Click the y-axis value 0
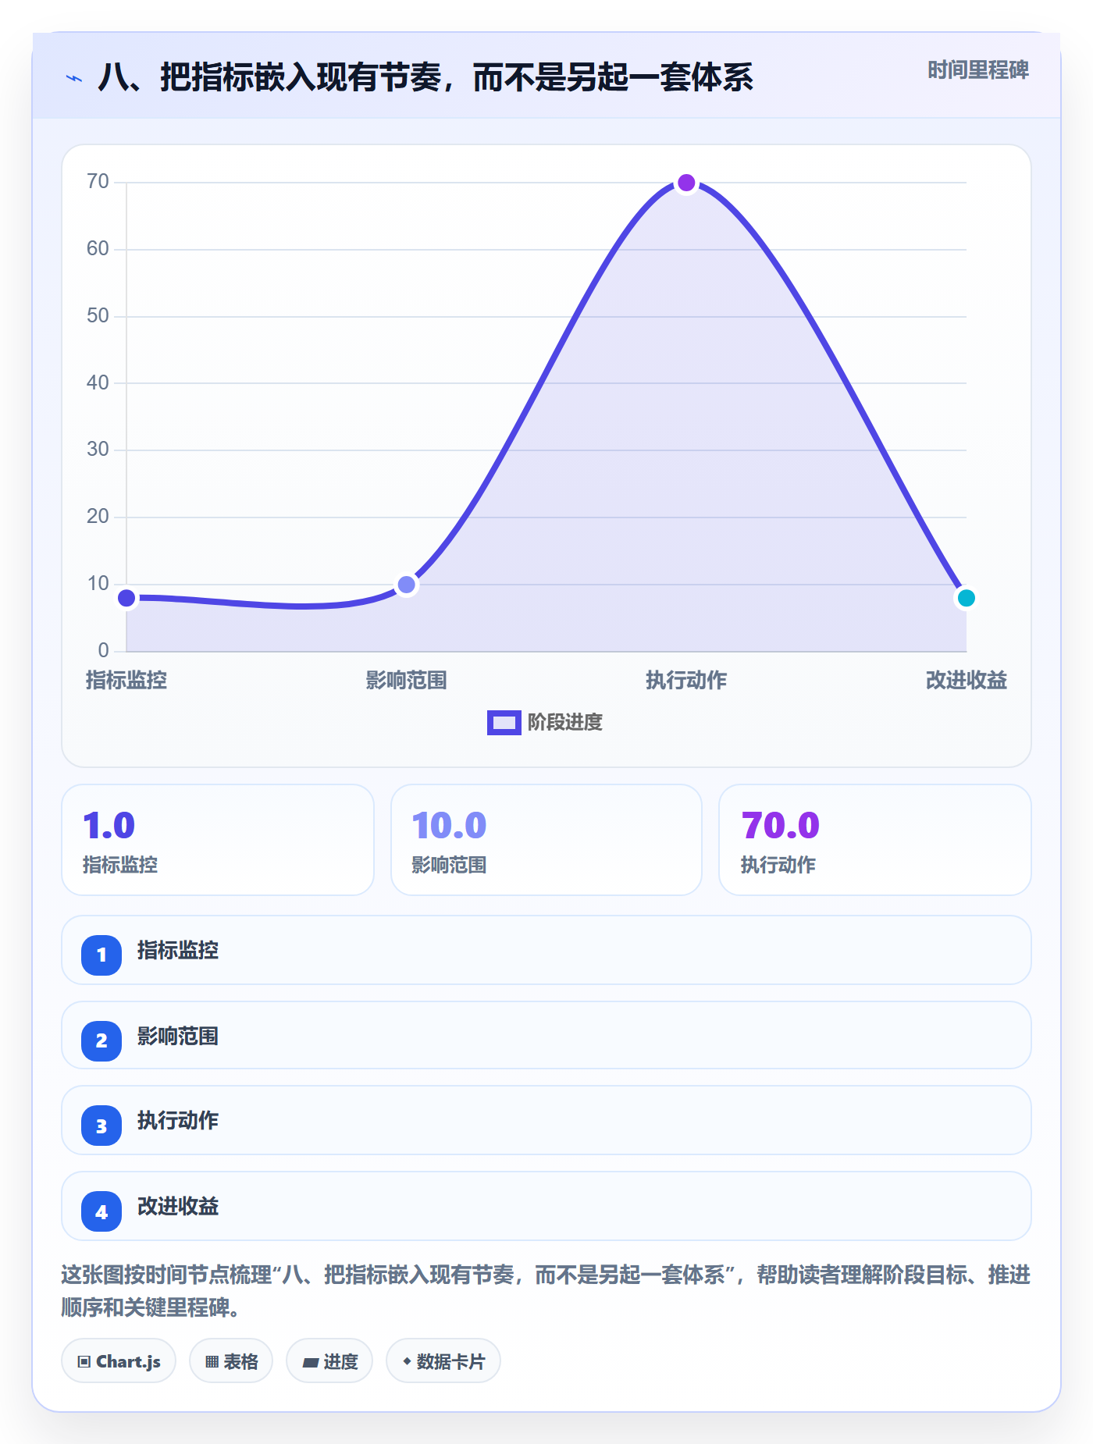The image size is (1093, 1444). point(103,650)
